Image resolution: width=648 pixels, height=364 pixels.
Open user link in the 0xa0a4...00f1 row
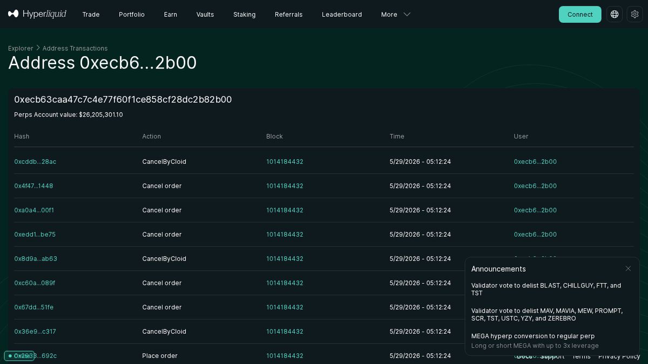(x=535, y=210)
